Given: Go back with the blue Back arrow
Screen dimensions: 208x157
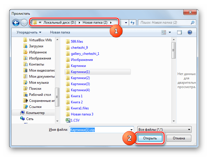Looking at the screenshot, I should point(16,23).
